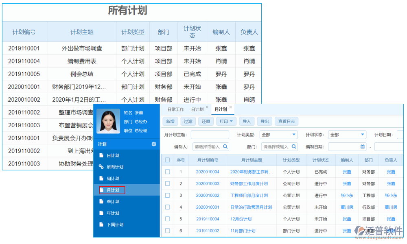This screenshot has width=407, height=244.
Task: Click the 季计划 document icon in sidebar
Action: click(x=101, y=201)
